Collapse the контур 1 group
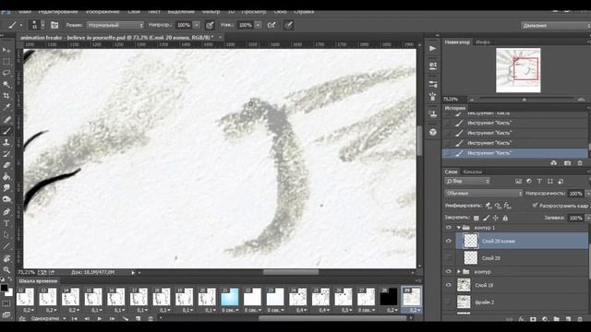 pyautogui.click(x=459, y=228)
